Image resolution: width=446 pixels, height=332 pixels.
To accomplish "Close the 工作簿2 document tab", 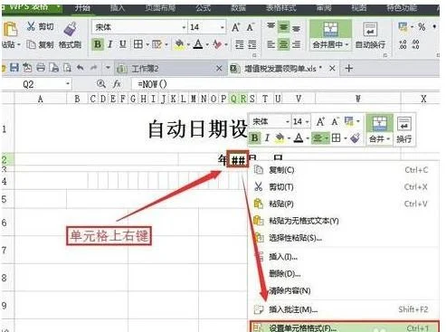I will pos(219,69).
